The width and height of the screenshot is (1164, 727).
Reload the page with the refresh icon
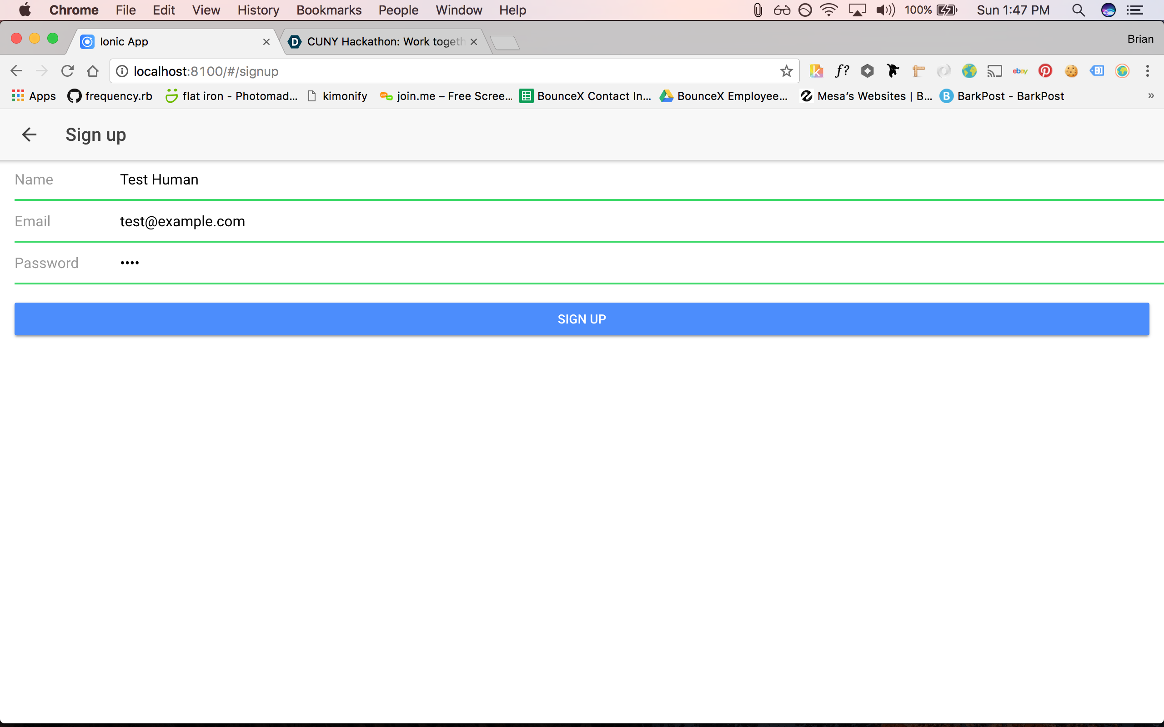(x=67, y=71)
